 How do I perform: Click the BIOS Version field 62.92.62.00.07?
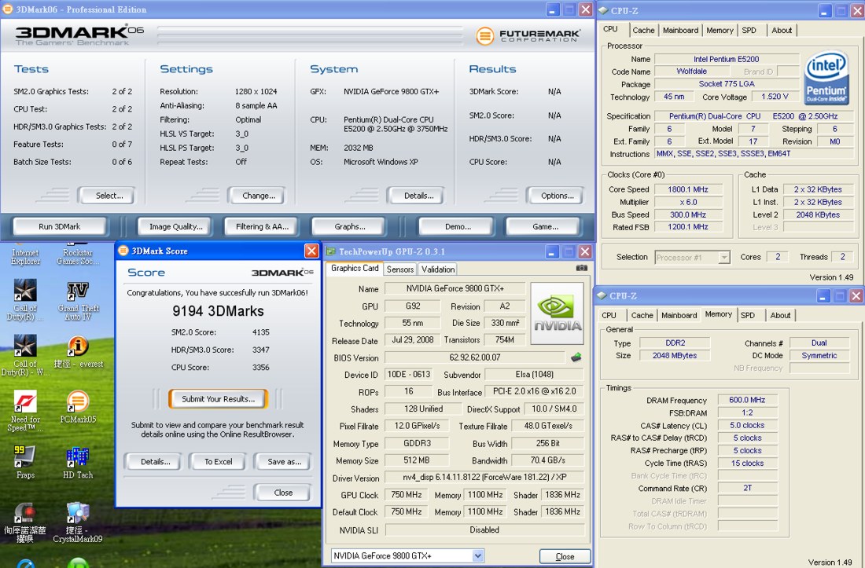(474, 357)
